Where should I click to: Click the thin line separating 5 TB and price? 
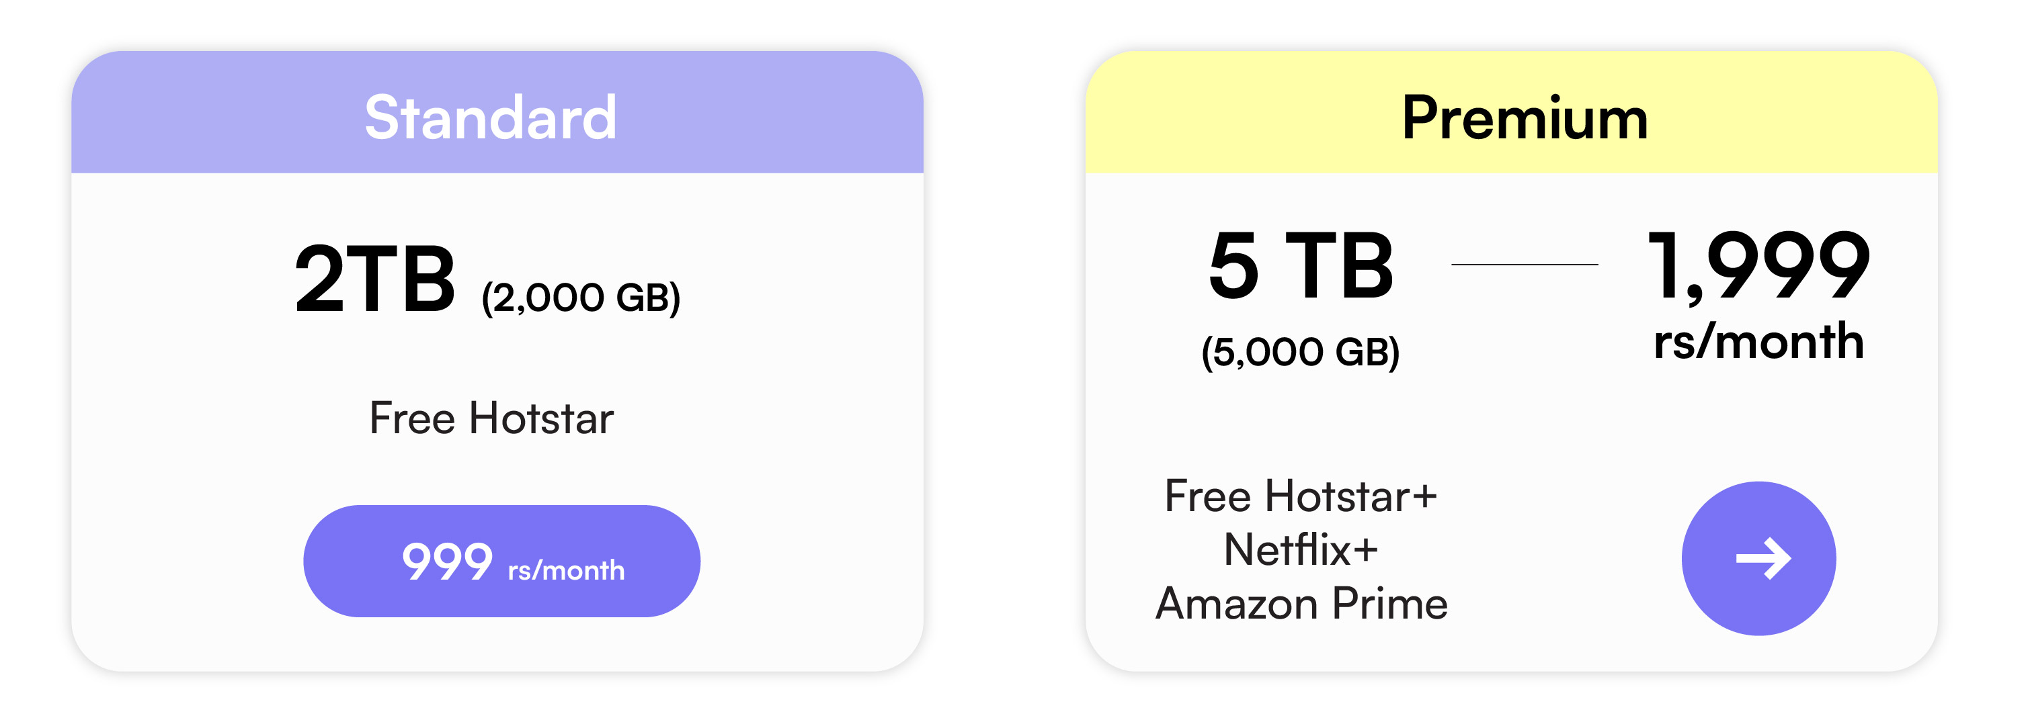pos(1524,265)
